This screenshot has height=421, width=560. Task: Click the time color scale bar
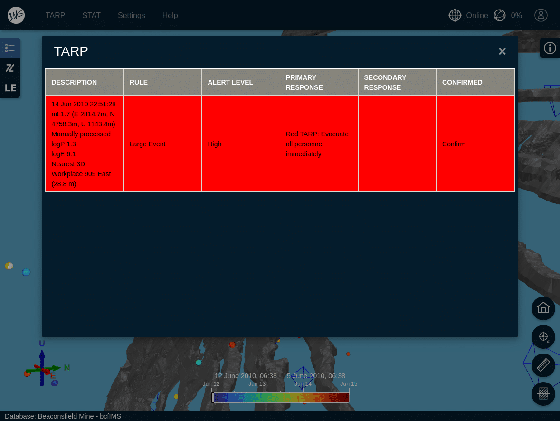click(x=281, y=398)
